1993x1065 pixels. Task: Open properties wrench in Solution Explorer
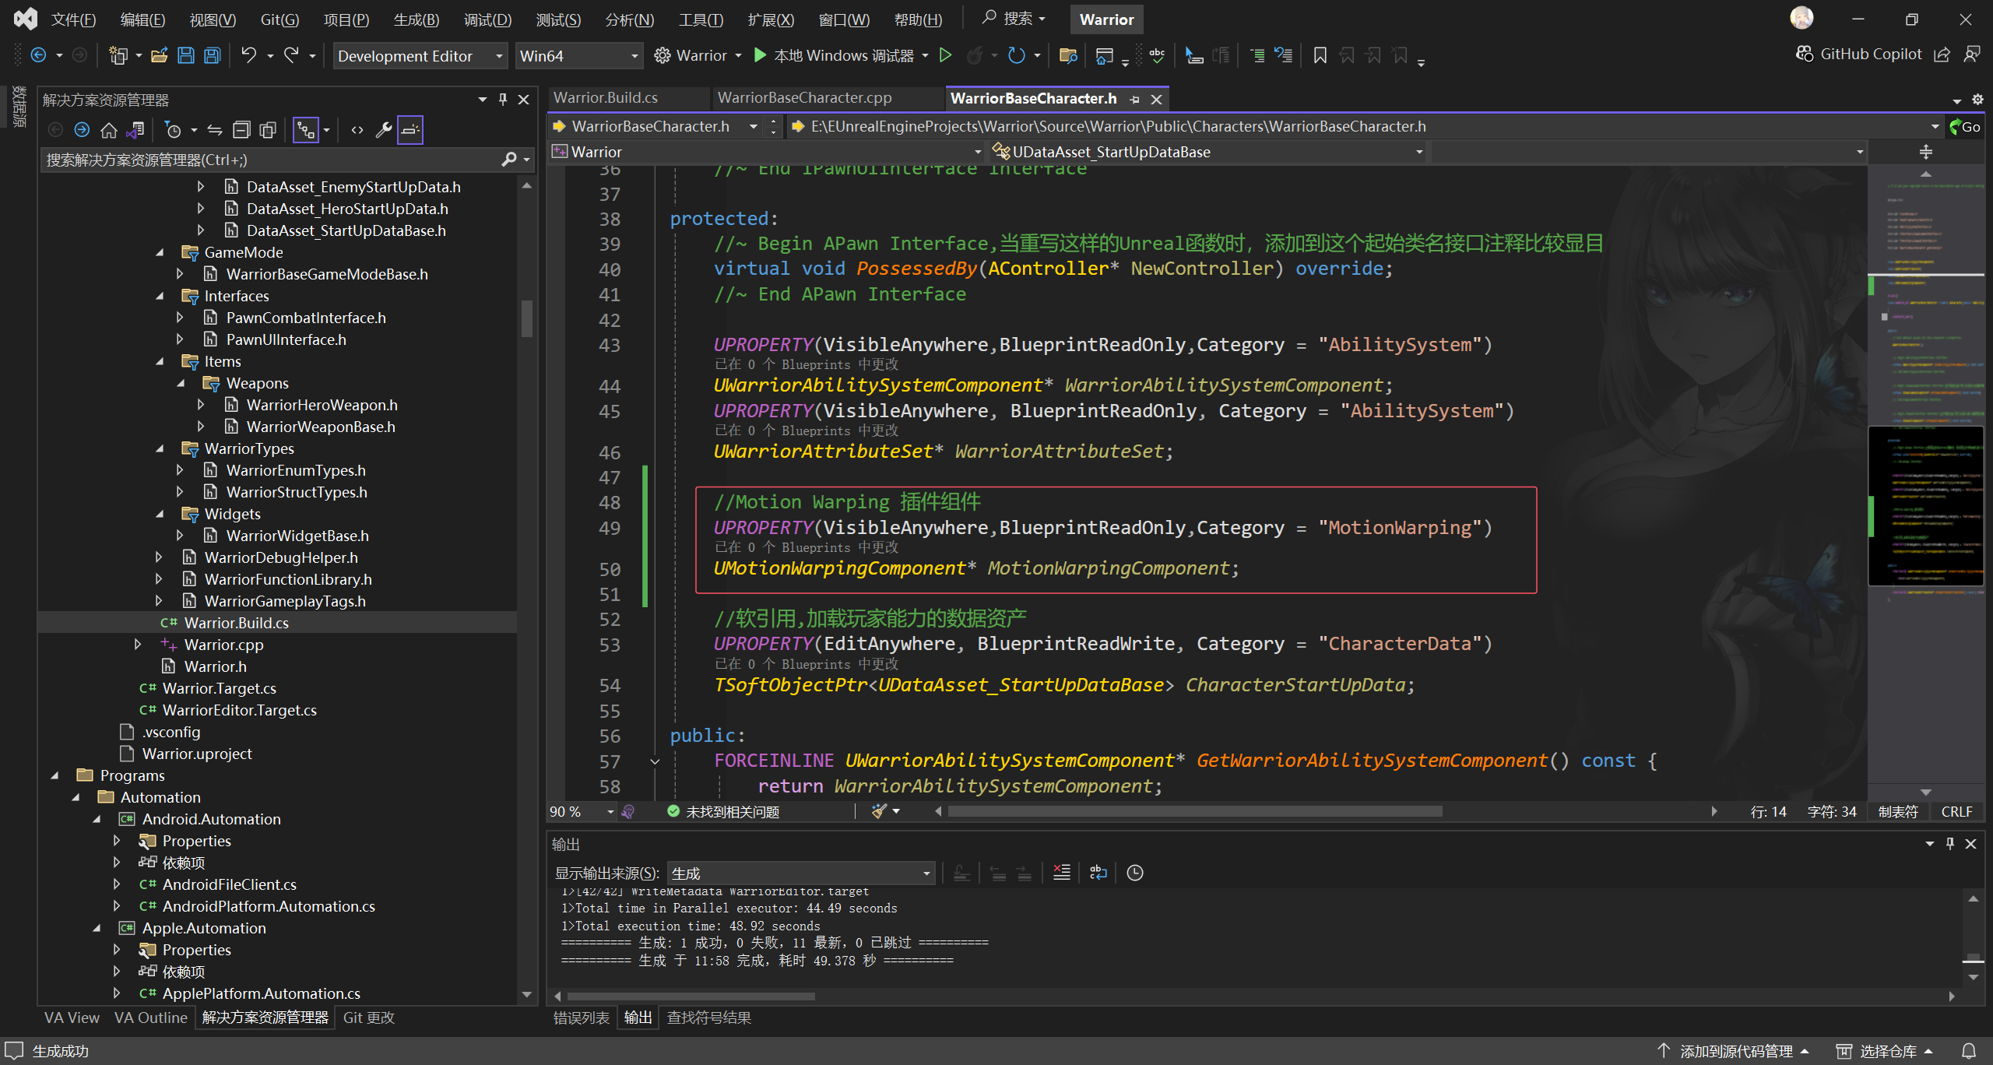click(383, 130)
